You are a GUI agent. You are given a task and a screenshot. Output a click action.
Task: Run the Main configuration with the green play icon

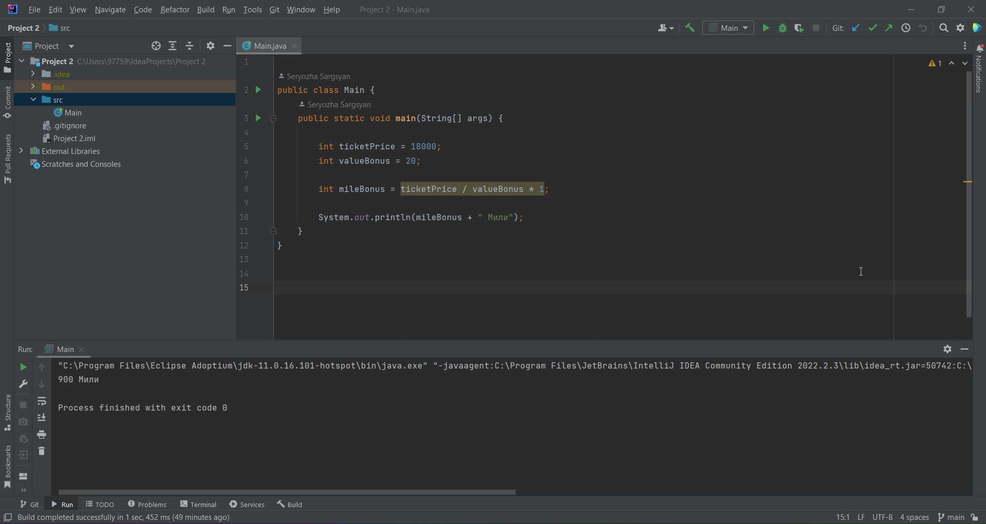point(765,28)
